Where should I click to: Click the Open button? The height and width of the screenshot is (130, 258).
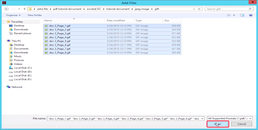click(218, 124)
